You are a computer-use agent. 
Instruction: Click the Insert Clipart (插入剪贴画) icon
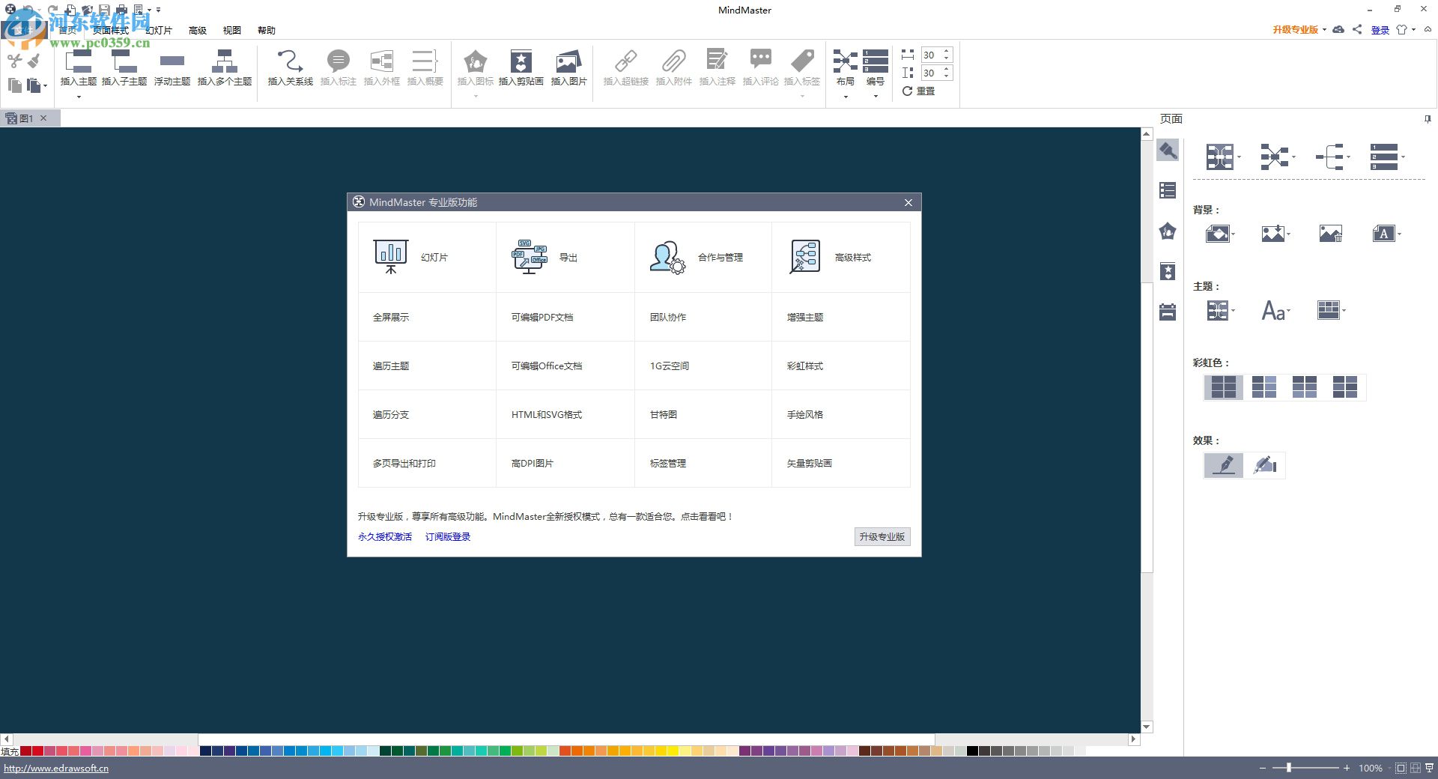tap(521, 61)
